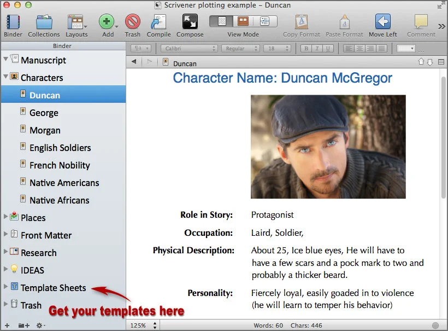Open the paragraph style preset dropdown
448x331 pixels.
tap(141, 49)
